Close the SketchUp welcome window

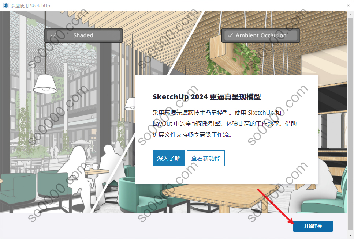coord(348,5)
